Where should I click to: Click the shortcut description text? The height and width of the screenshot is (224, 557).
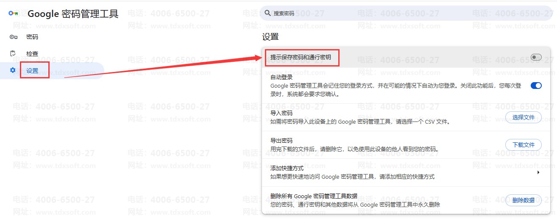[x=353, y=177]
